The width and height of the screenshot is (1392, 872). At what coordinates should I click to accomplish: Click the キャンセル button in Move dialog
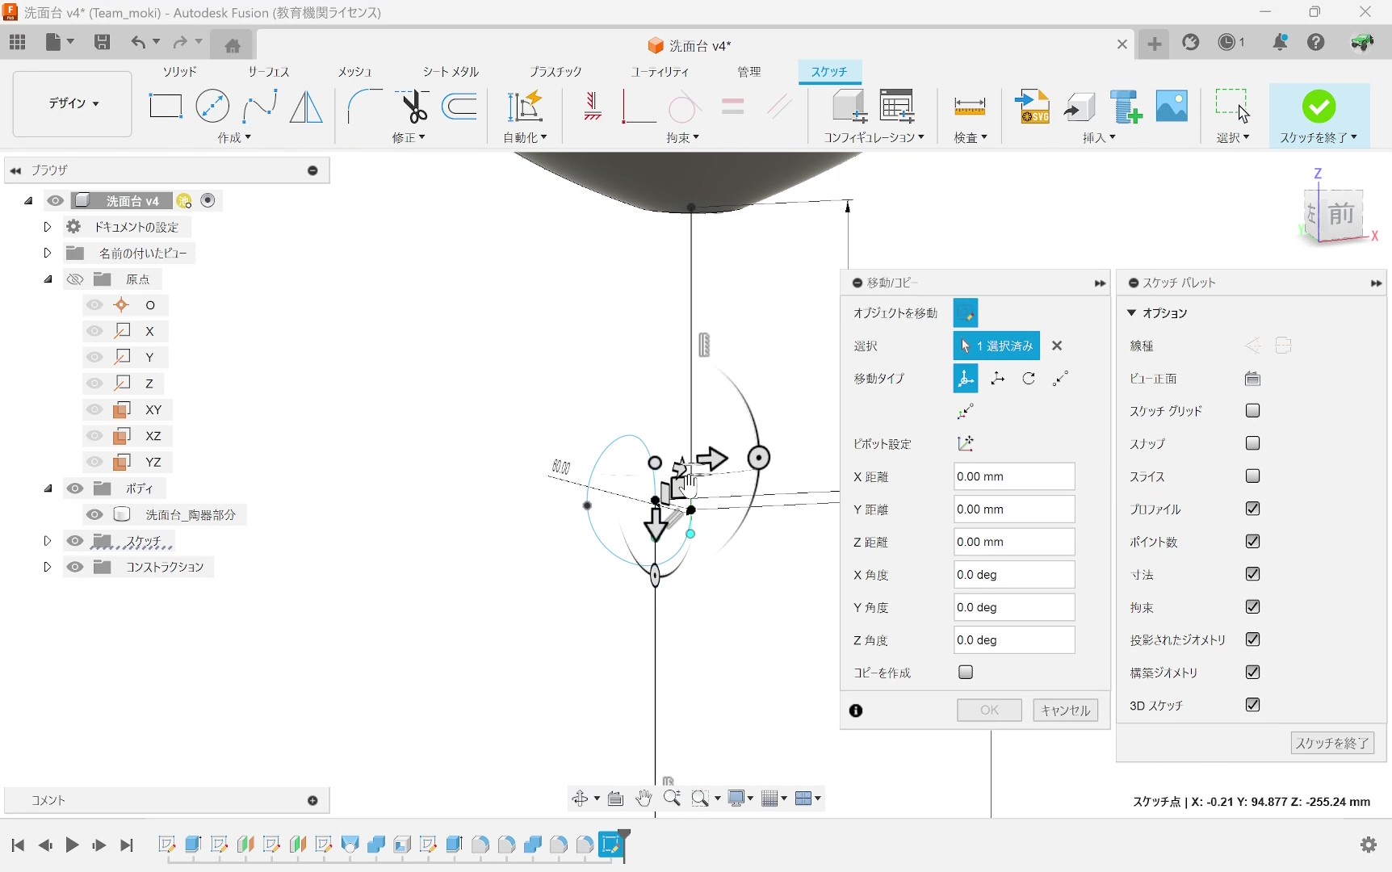click(x=1066, y=711)
